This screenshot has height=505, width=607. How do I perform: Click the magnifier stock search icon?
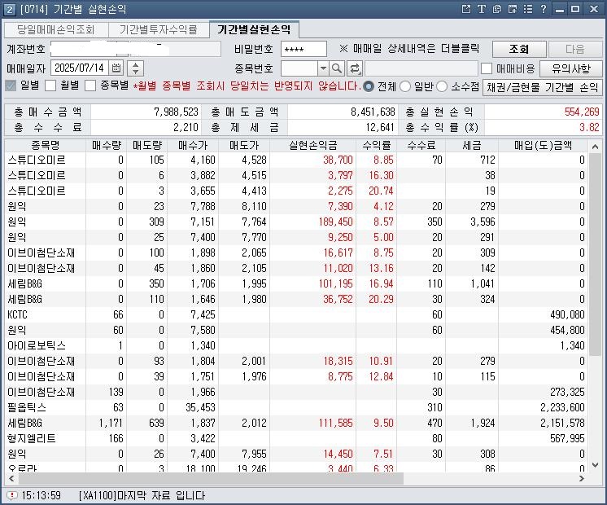point(337,68)
